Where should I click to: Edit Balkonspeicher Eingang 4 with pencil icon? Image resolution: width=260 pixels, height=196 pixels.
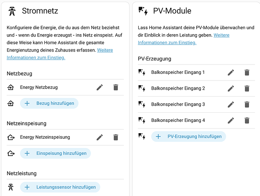coord(231,121)
